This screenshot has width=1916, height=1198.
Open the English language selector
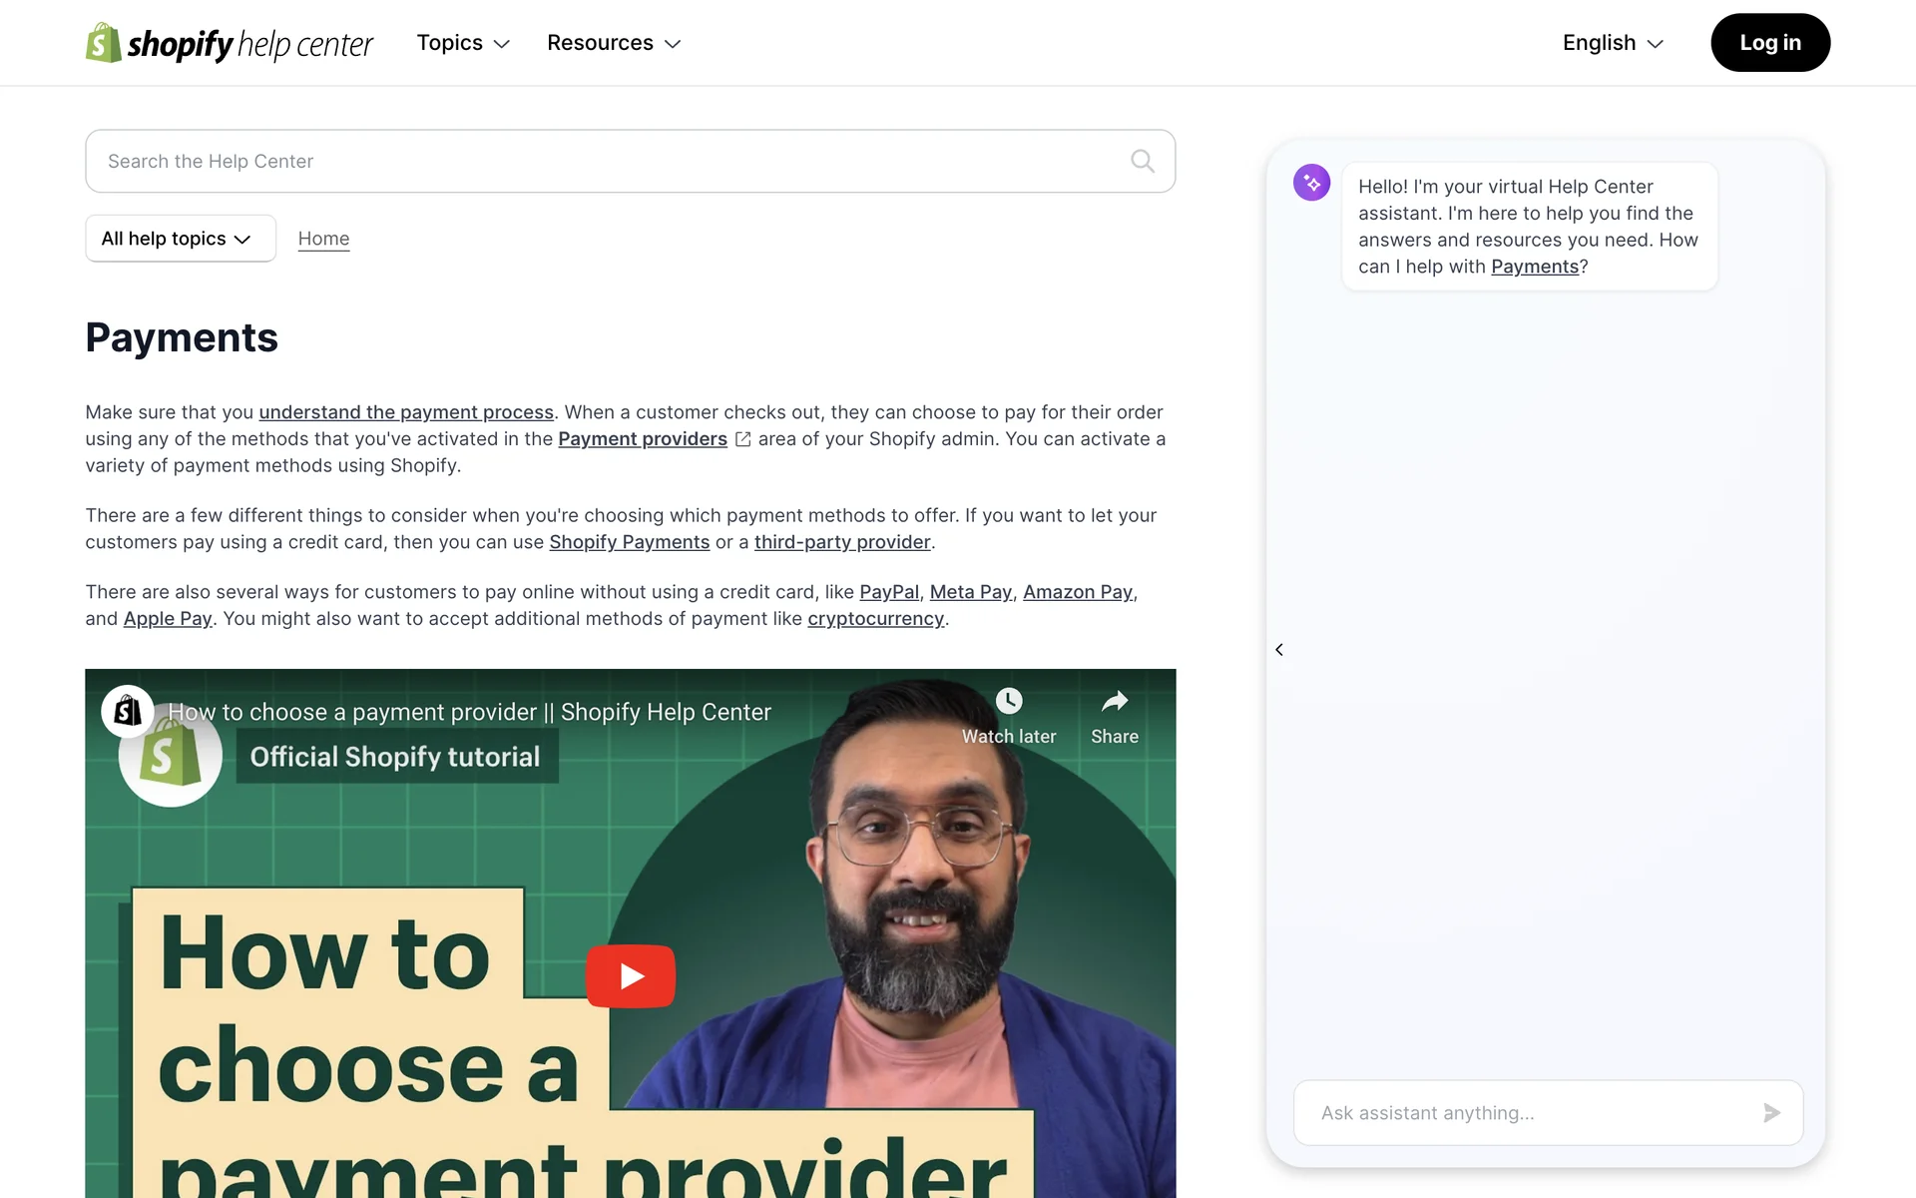click(1612, 43)
